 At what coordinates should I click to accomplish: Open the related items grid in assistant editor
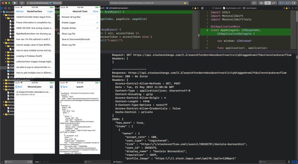click(x=202, y=8)
